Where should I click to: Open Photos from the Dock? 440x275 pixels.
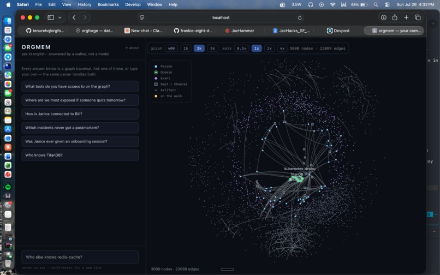[8, 84]
